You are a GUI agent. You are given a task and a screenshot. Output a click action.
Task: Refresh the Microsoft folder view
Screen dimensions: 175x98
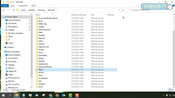tap(123, 10)
